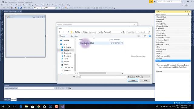Click in the Search bunifu - Framework box
194x109 pixels.
point(137,32)
